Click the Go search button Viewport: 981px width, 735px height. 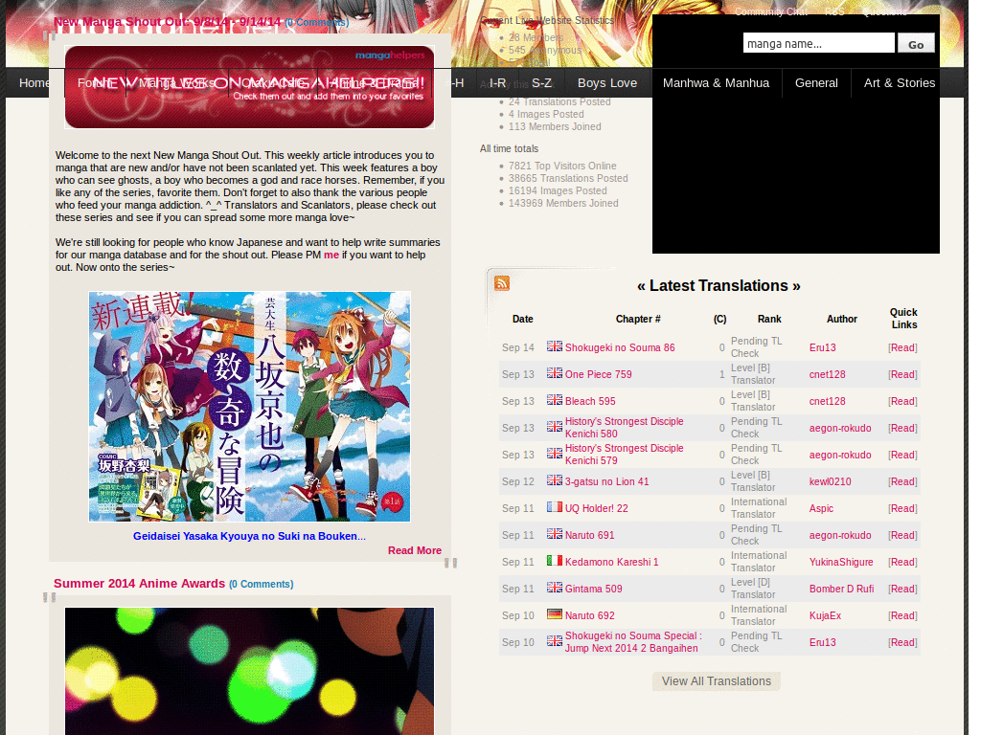tap(916, 44)
